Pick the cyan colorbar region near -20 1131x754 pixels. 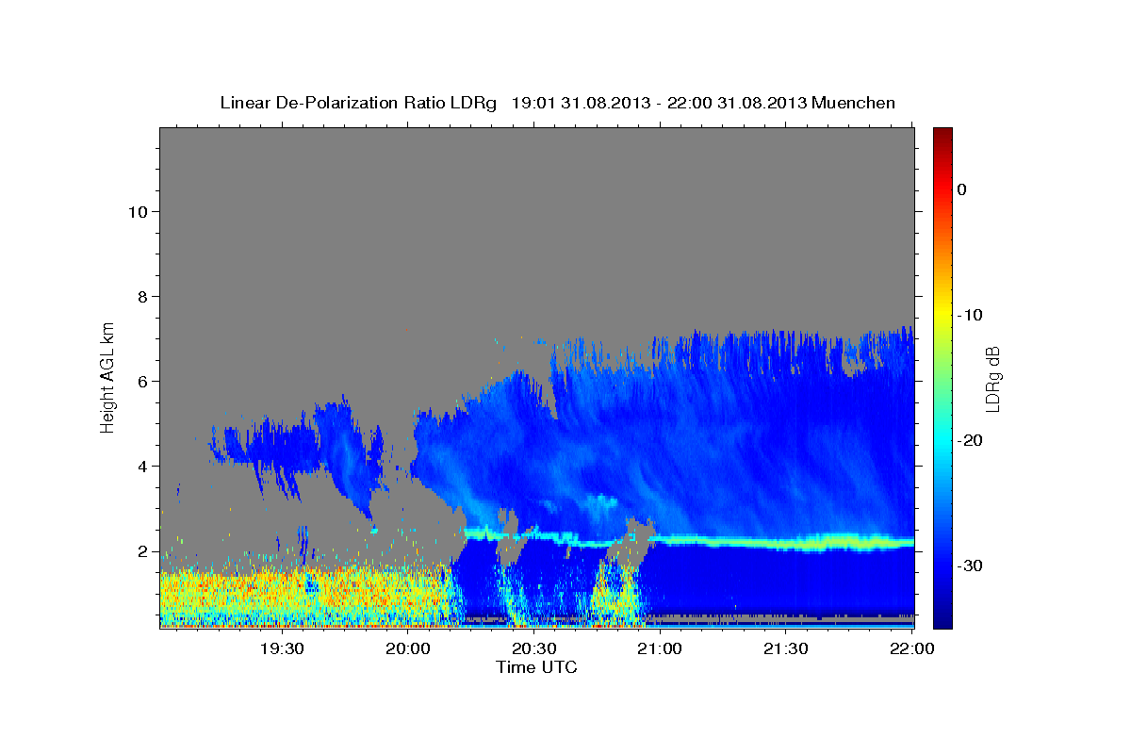coord(942,440)
